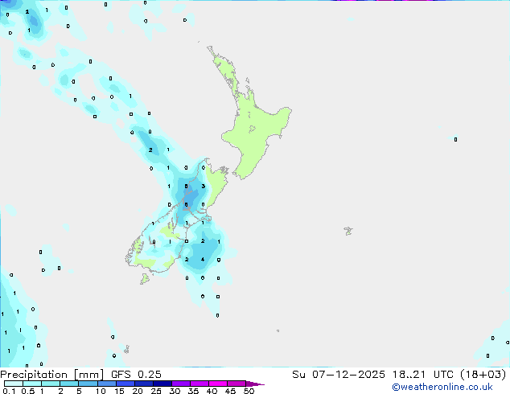
Task: Click the legend swatch between 20 and 25
Action: tap(144, 384)
